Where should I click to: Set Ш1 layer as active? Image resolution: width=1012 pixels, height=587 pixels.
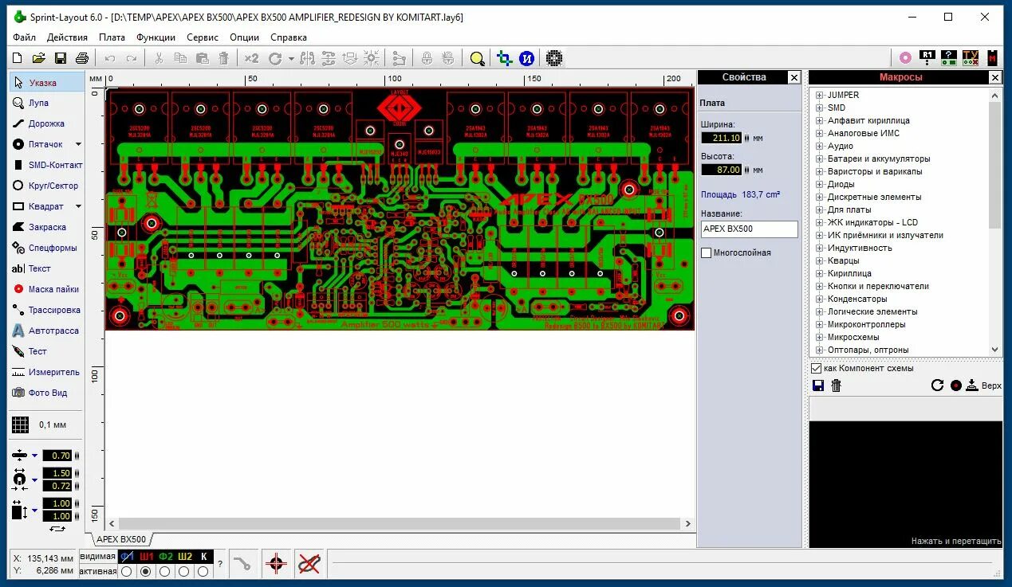(146, 571)
